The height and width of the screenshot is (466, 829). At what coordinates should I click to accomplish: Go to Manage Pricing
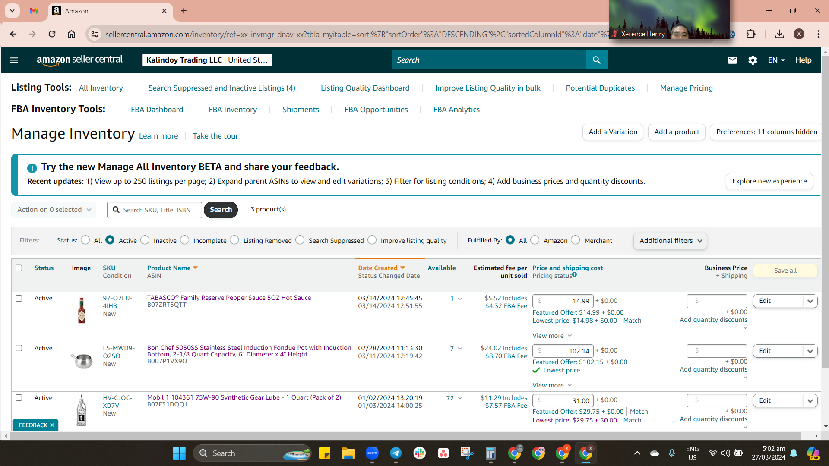tap(687, 88)
